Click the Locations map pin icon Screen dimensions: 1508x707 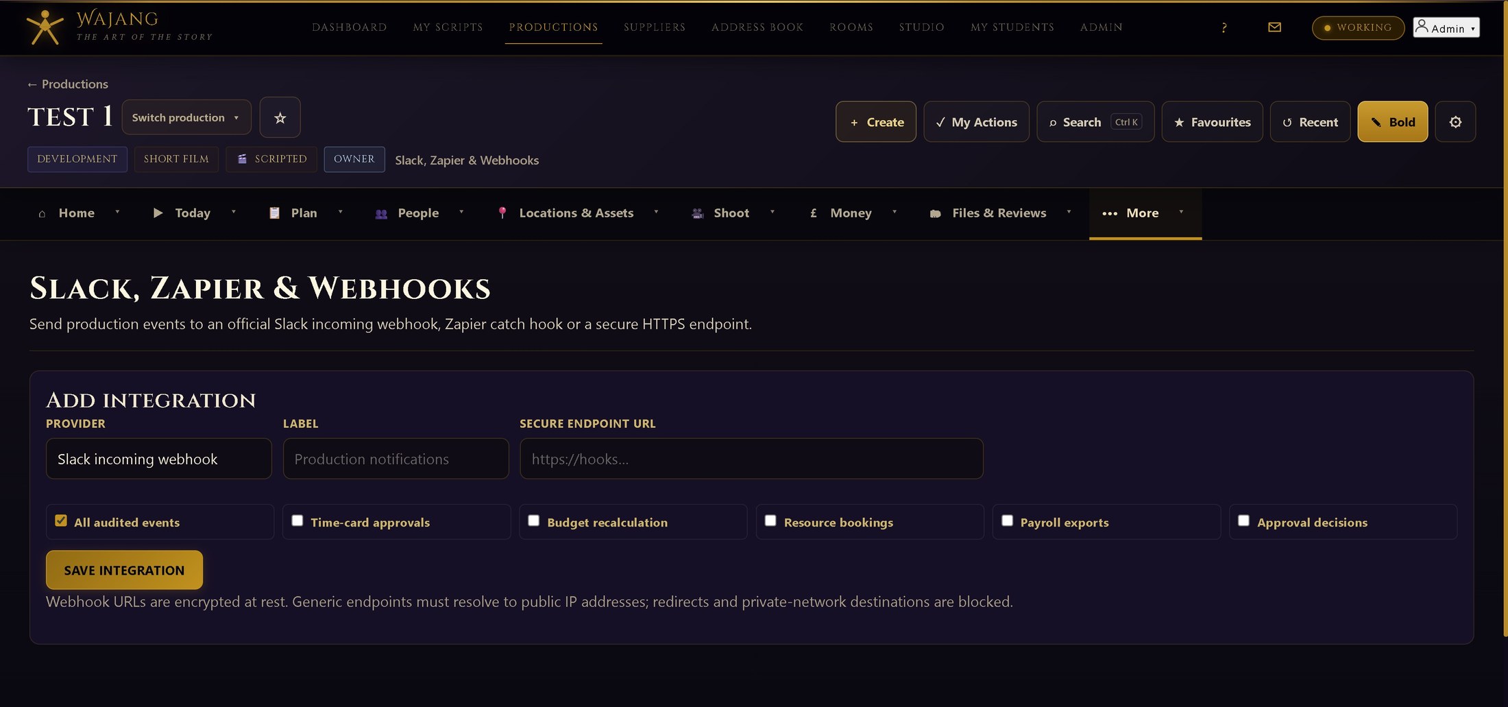tap(502, 213)
